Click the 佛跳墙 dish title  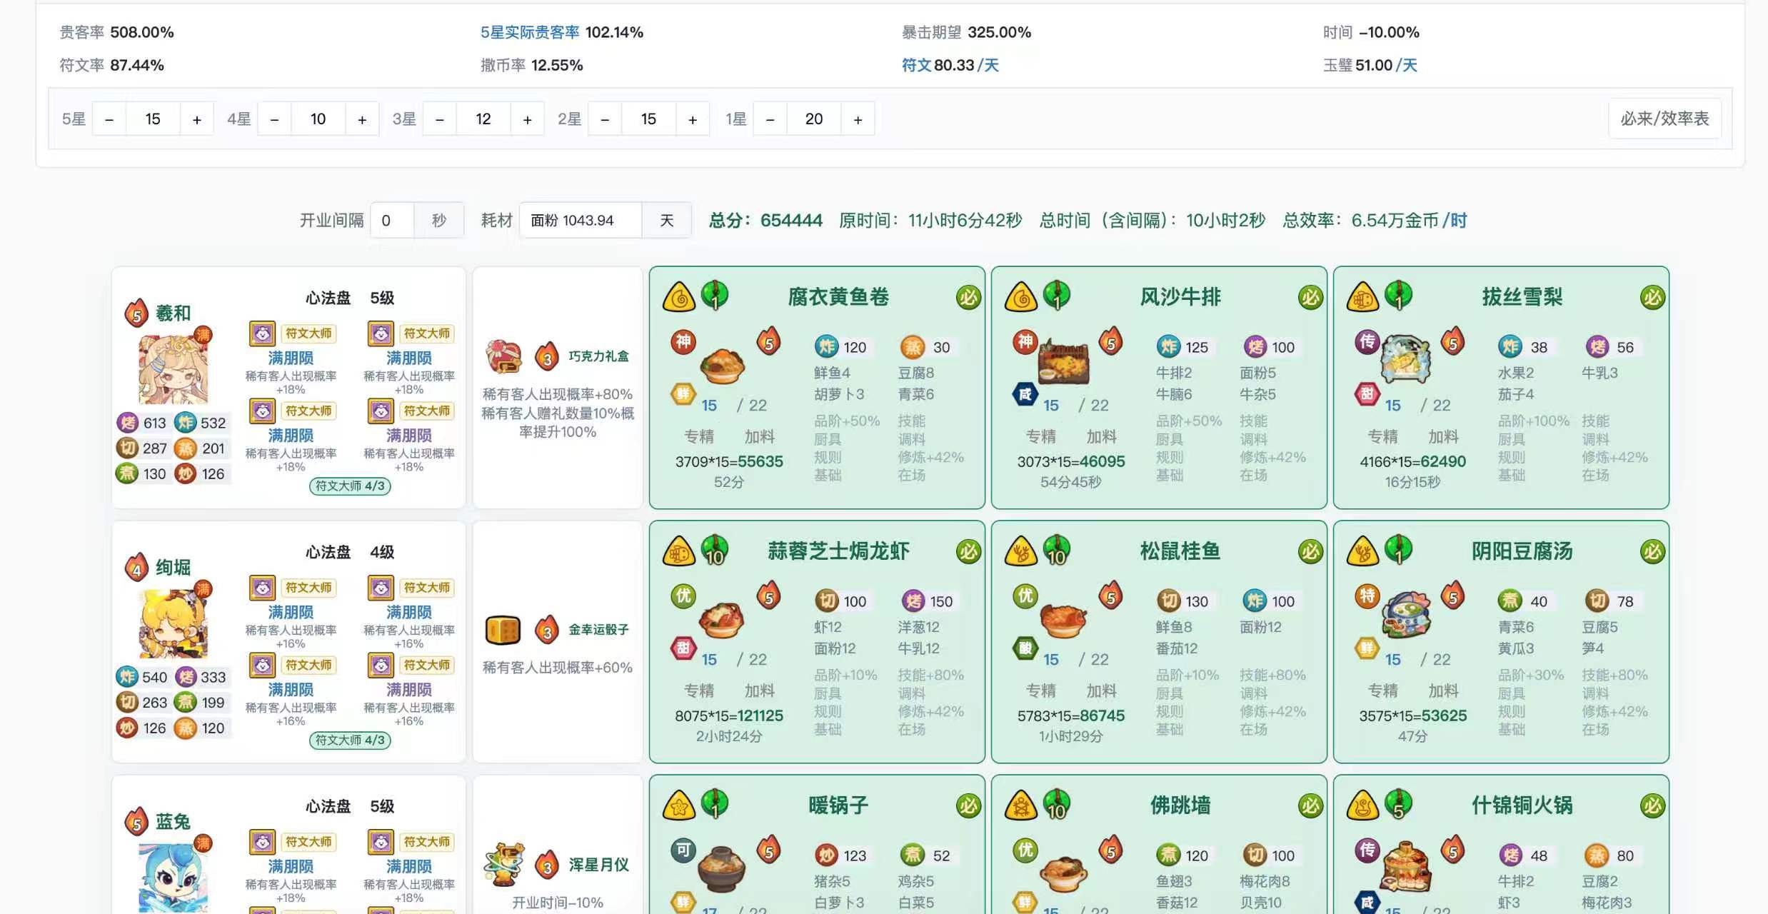click(x=1180, y=805)
